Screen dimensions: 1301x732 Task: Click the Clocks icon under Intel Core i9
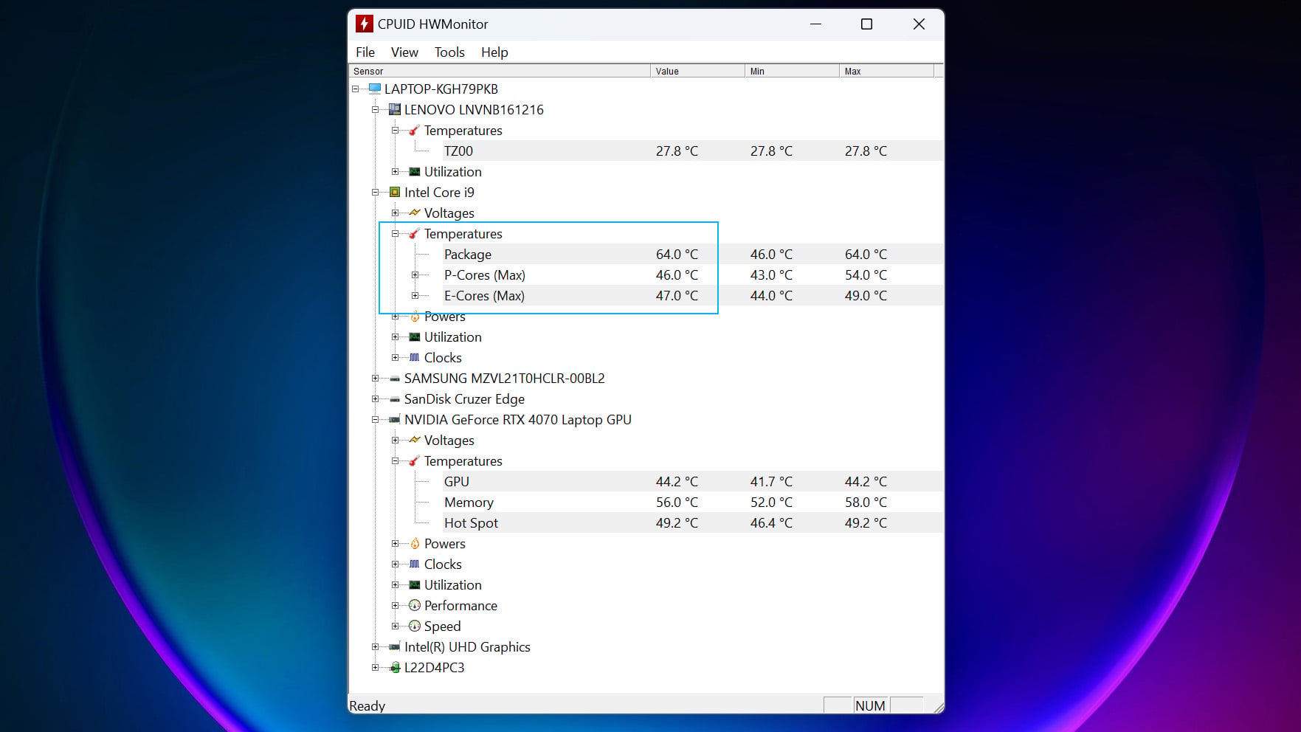pyautogui.click(x=415, y=357)
